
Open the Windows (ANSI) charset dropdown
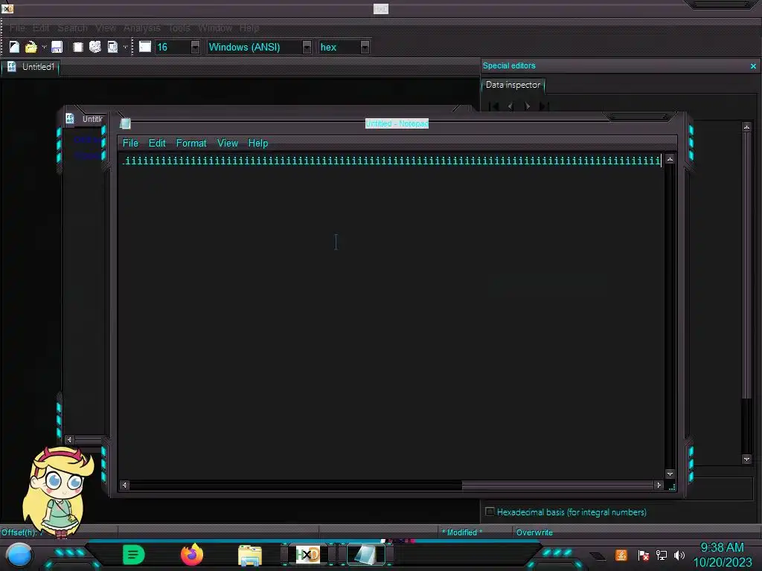[x=307, y=47]
